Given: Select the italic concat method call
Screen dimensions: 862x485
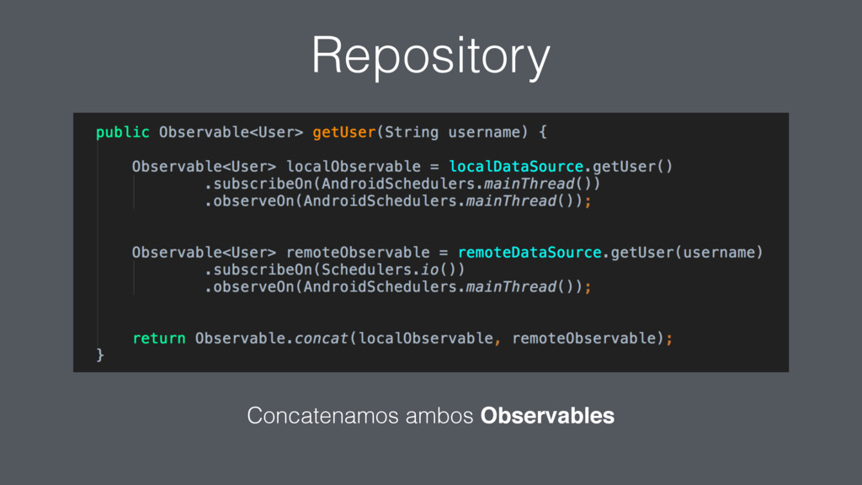Looking at the screenshot, I should [321, 338].
